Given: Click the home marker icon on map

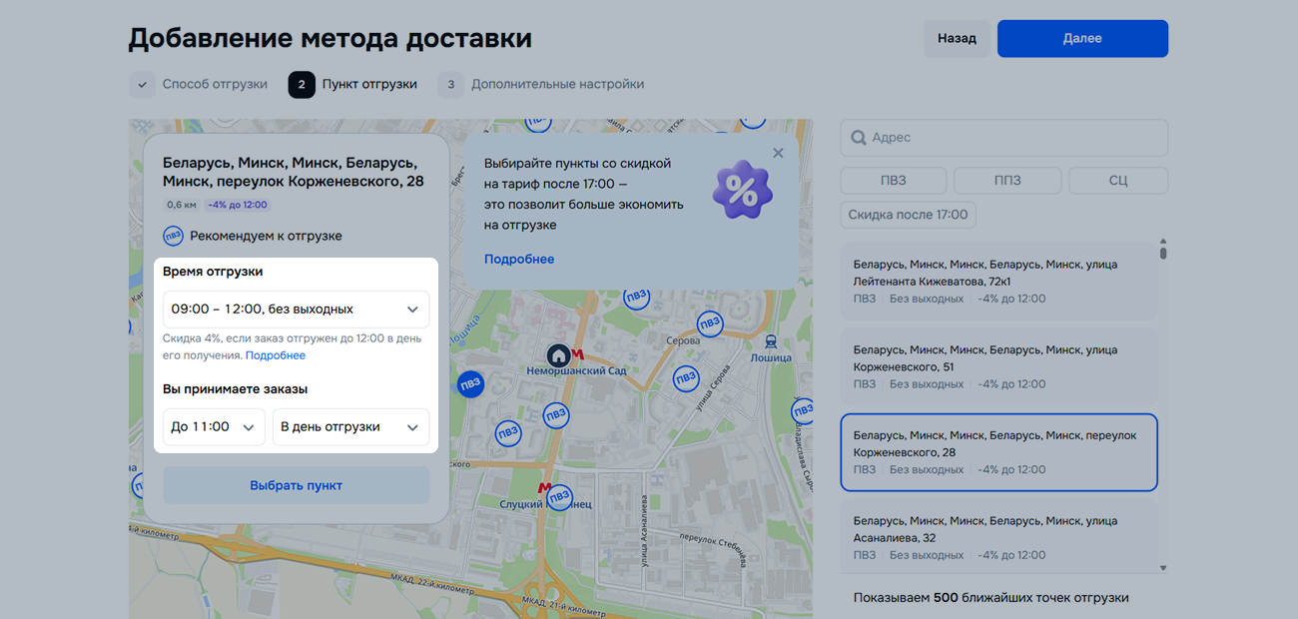Looking at the screenshot, I should tap(558, 354).
